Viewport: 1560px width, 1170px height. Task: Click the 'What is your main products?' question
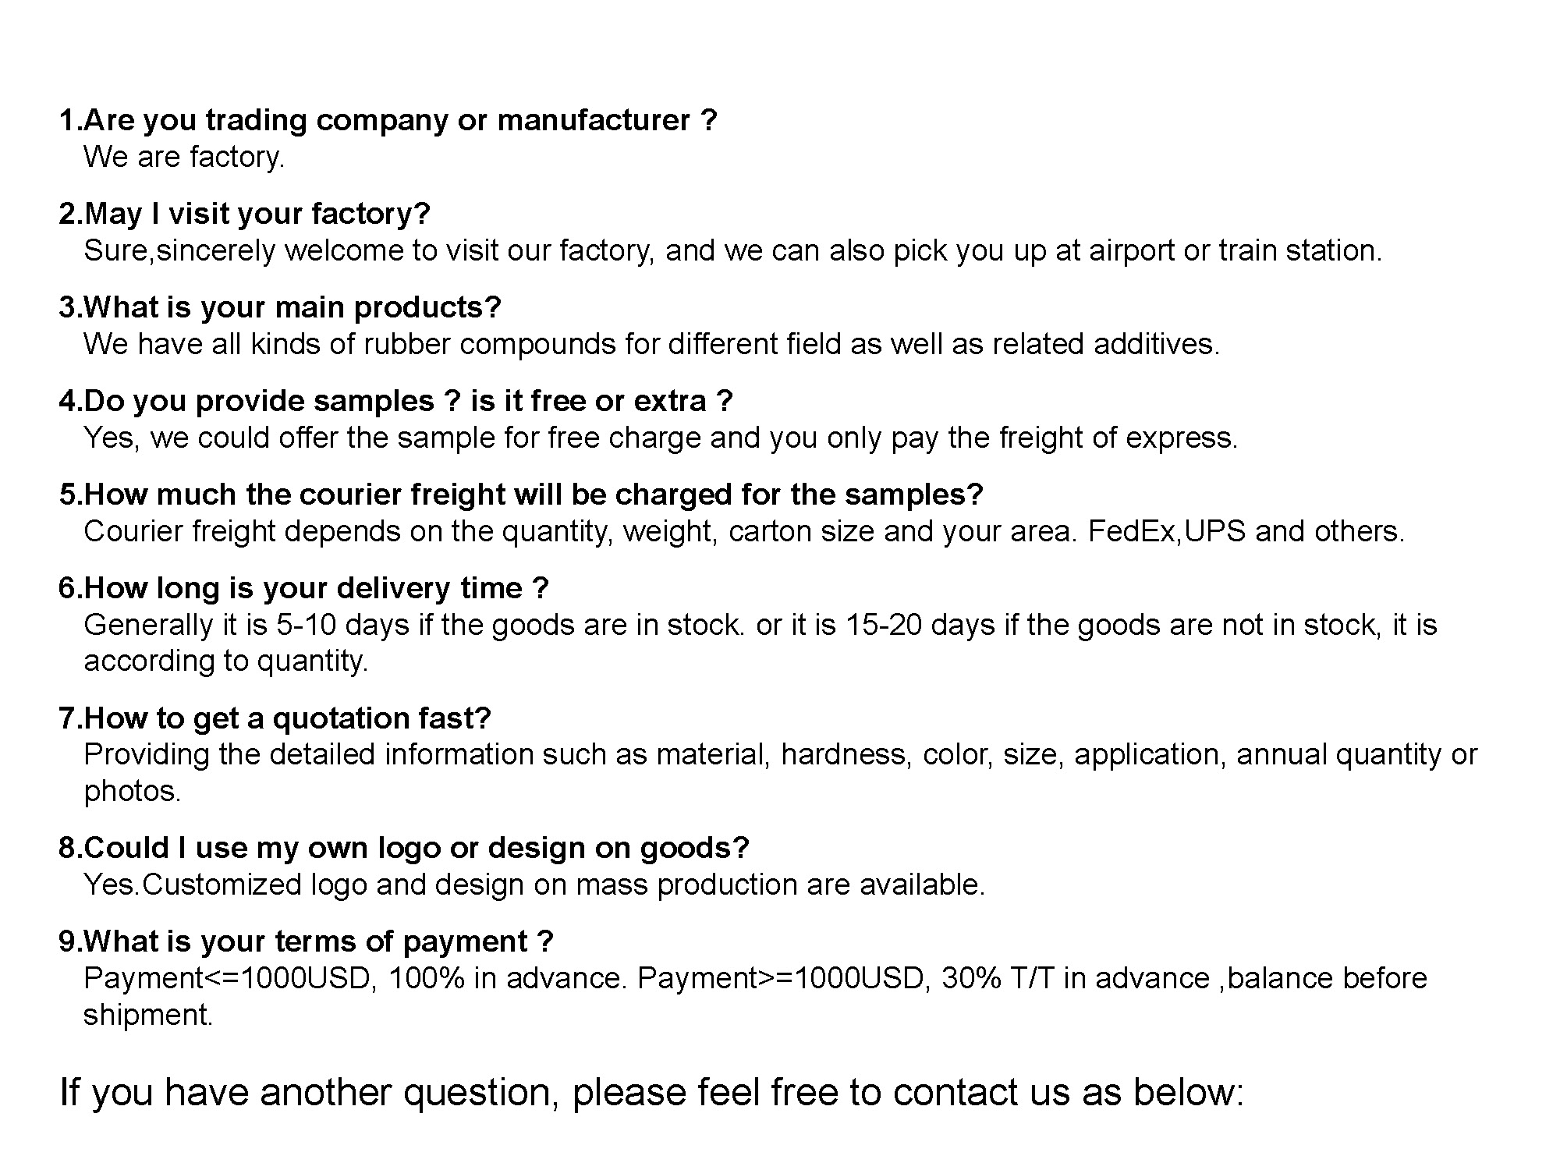click(279, 307)
